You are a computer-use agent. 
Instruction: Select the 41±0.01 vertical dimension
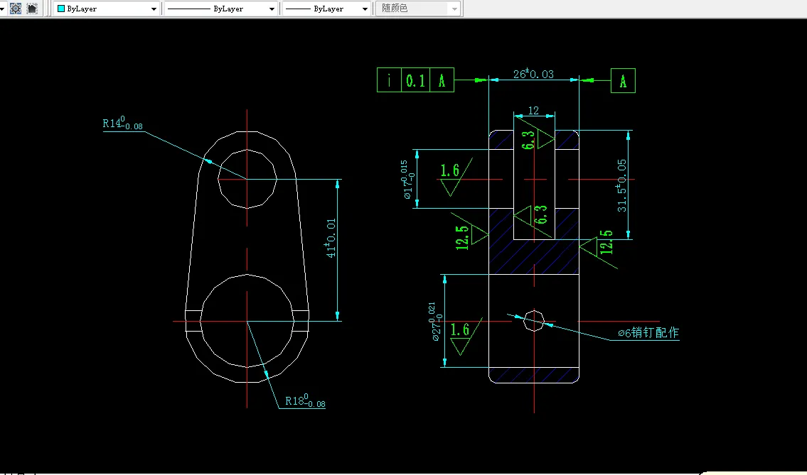click(x=331, y=237)
